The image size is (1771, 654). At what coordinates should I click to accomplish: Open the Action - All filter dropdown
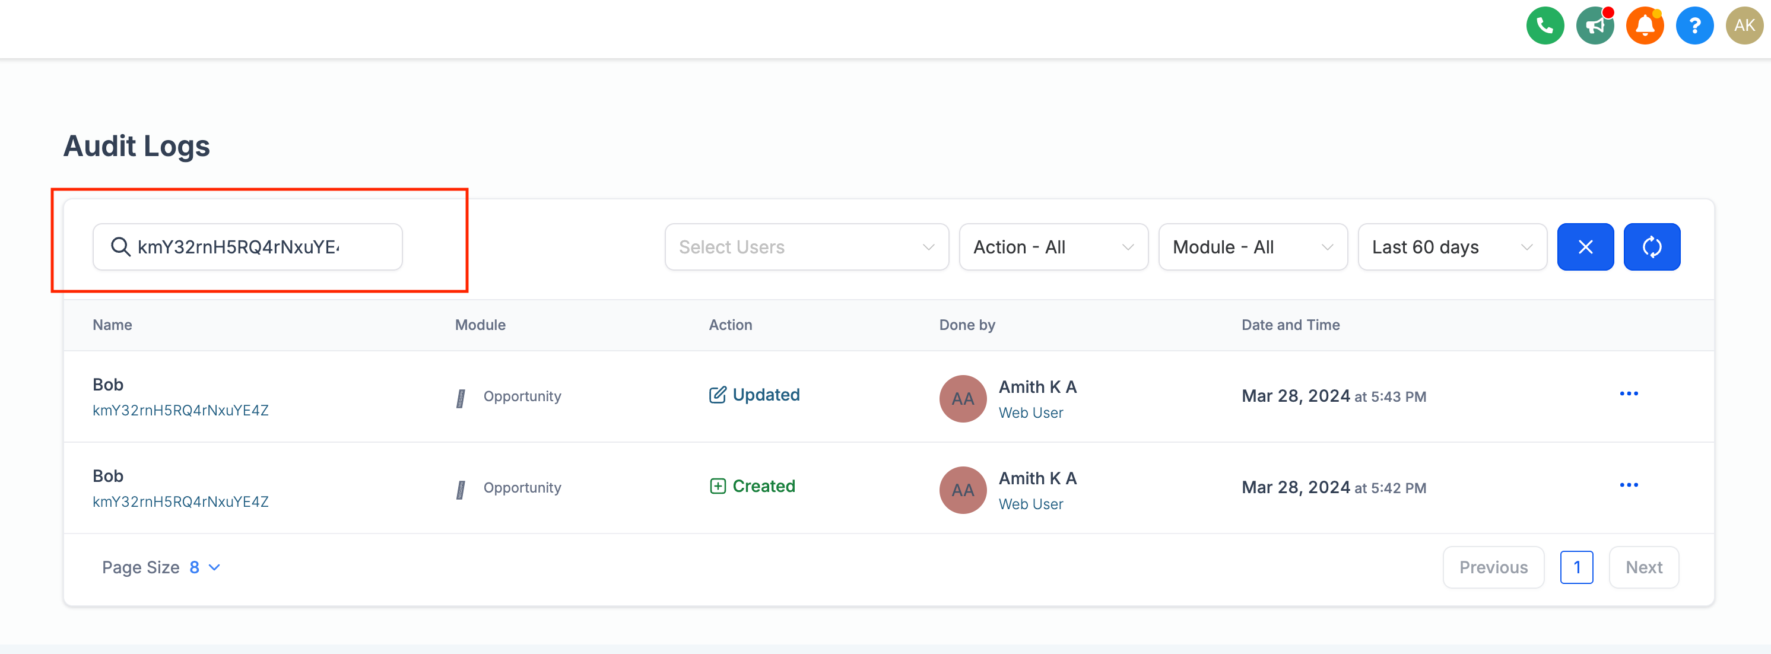[x=1052, y=247]
